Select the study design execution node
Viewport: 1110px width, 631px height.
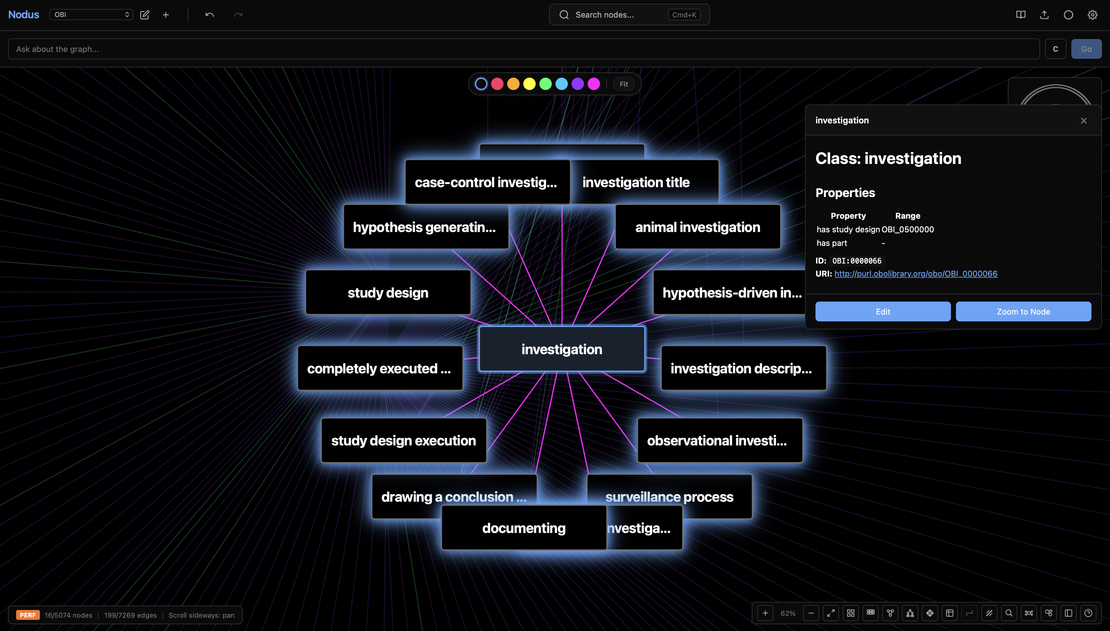coord(403,440)
